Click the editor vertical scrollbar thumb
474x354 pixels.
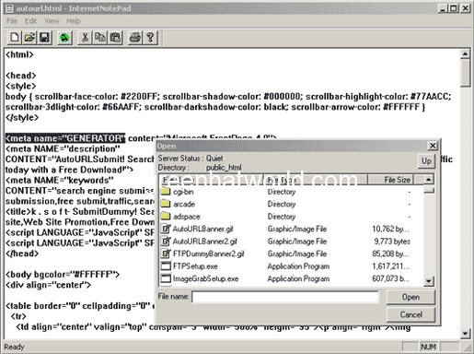pos(465,73)
